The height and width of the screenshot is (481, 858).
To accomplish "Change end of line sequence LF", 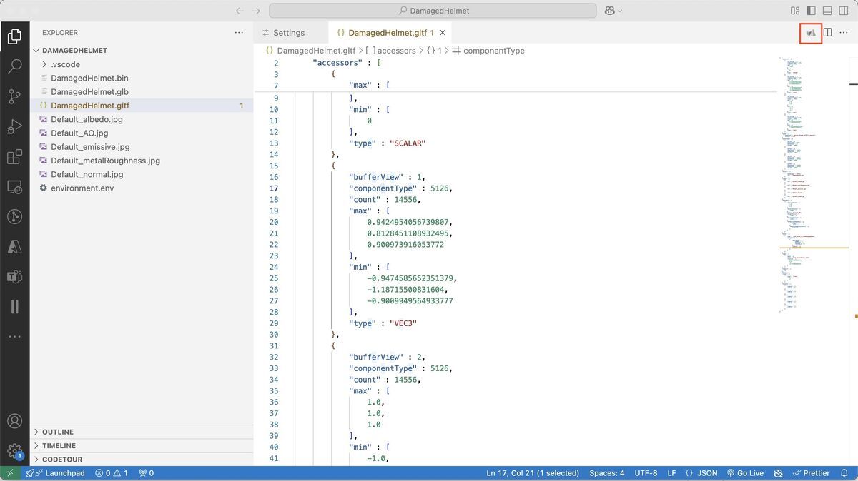I will pos(672,473).
